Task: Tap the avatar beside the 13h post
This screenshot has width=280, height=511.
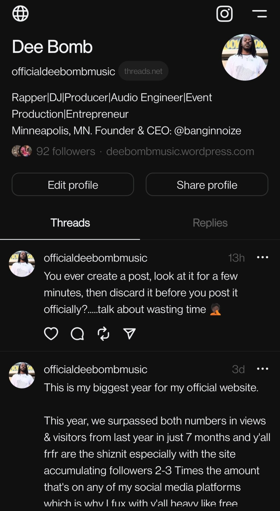Action: (x=22, y=264)
